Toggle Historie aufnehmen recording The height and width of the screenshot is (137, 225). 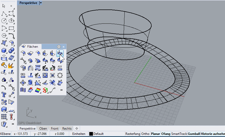213,134
